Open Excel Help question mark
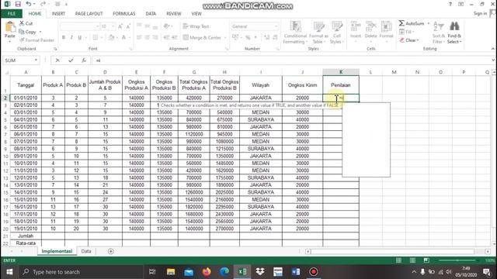This screenshot has width=497, height=279. [x=450, y=4]
